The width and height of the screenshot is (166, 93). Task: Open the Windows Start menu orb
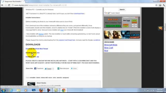pos(3,90)
